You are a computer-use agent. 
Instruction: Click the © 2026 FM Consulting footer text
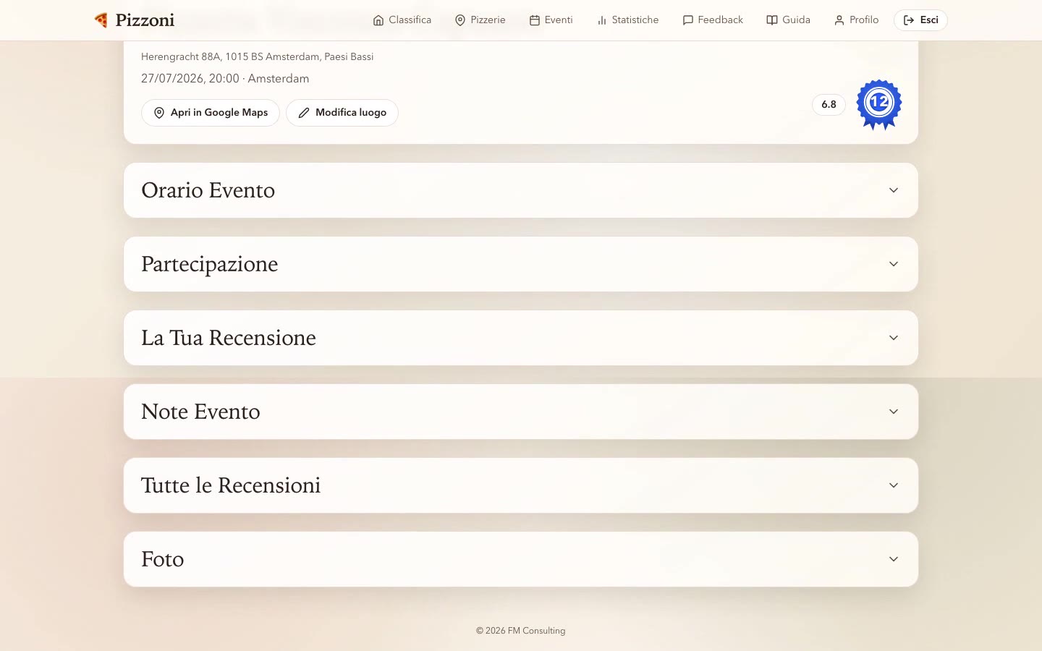coord(521,631)
